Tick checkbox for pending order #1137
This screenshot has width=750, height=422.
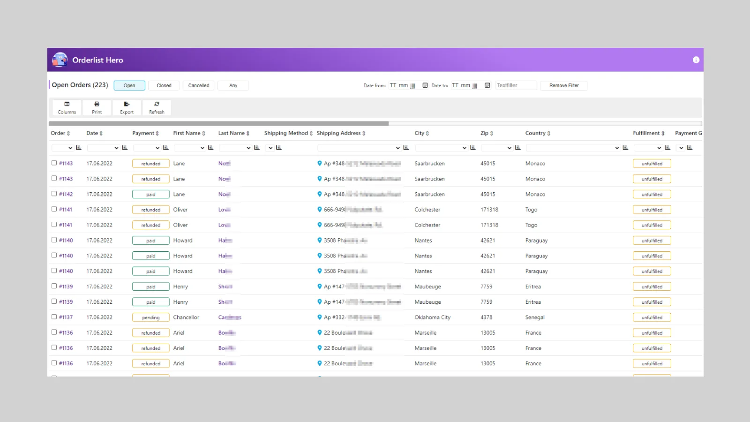tap(54, 317)
